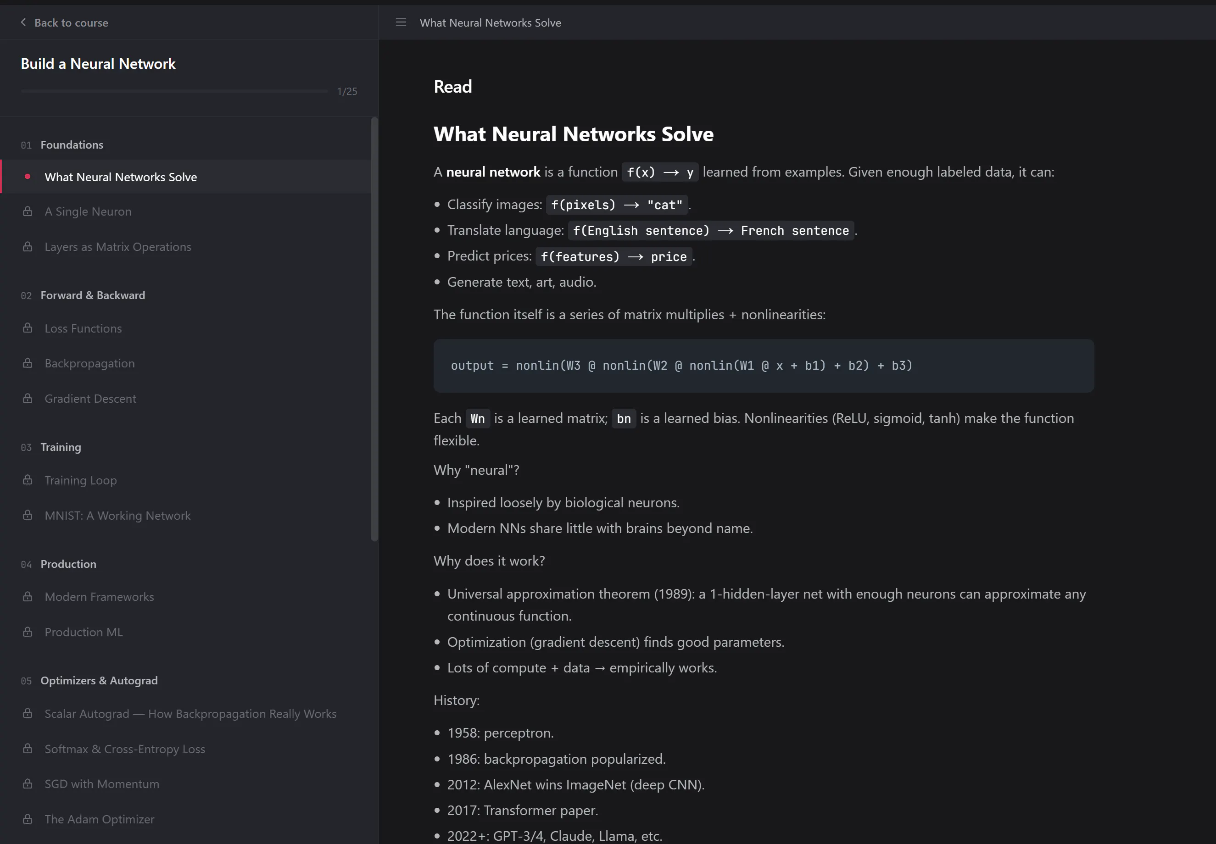Image resolution: width=1216 pixels, height=844 pixels.
Task: Go back via Back to course link
Action: tap(64, 22)
